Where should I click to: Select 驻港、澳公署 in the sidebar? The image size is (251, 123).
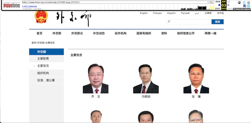coord(46,80)
